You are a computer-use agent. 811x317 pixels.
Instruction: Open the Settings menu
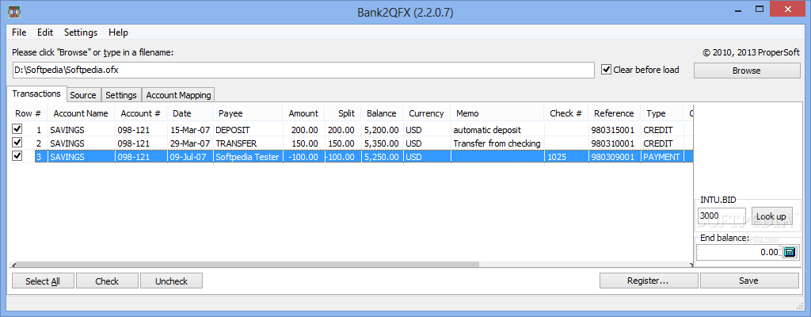point(81,32)
